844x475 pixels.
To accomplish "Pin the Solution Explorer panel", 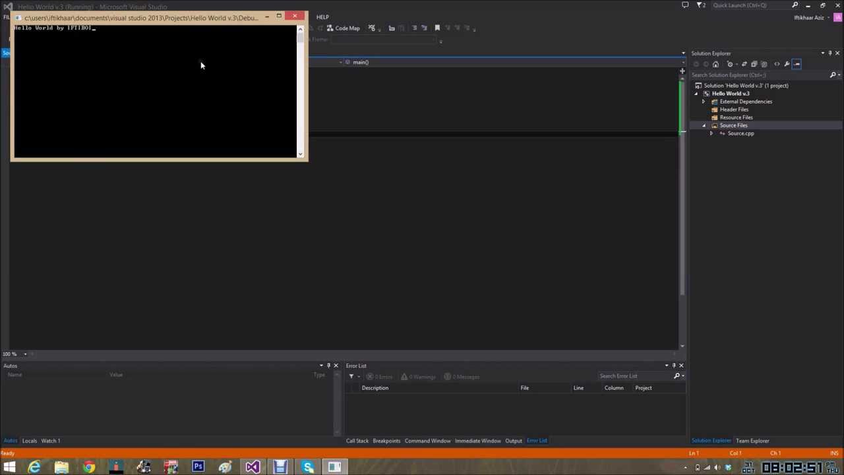I will click(830, 53).
